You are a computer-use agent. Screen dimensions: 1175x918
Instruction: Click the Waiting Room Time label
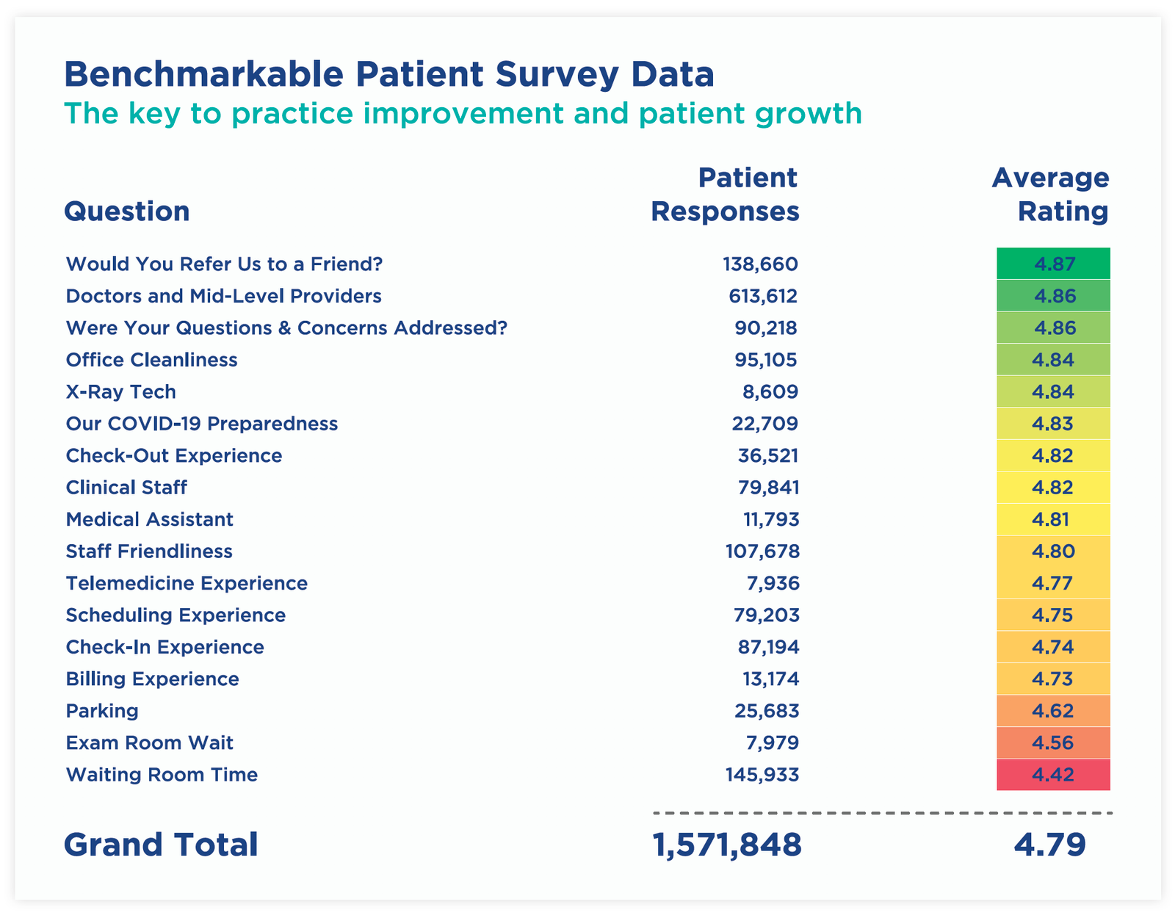(x=162, y=775)
